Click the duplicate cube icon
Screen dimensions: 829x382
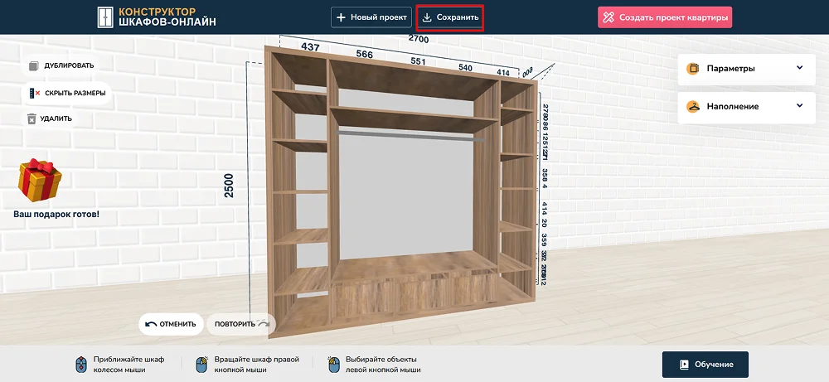pos(32,65)
